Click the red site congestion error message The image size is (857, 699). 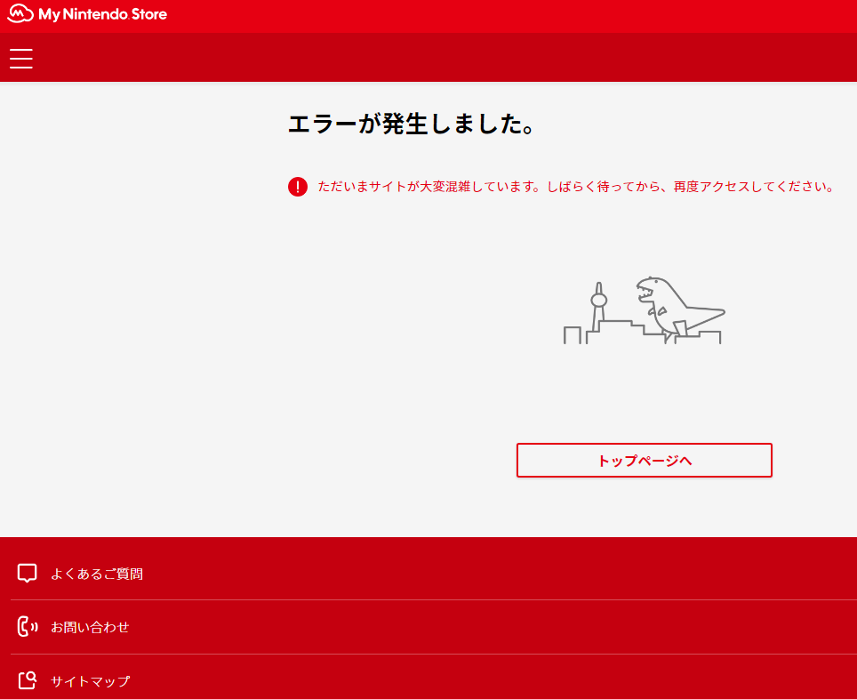click(575, 187)
